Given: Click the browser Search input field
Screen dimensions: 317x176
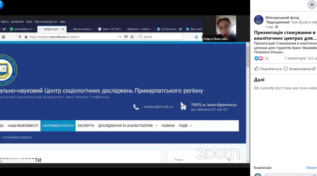Looking at the screenshot, I should click(x=162, y=37).
